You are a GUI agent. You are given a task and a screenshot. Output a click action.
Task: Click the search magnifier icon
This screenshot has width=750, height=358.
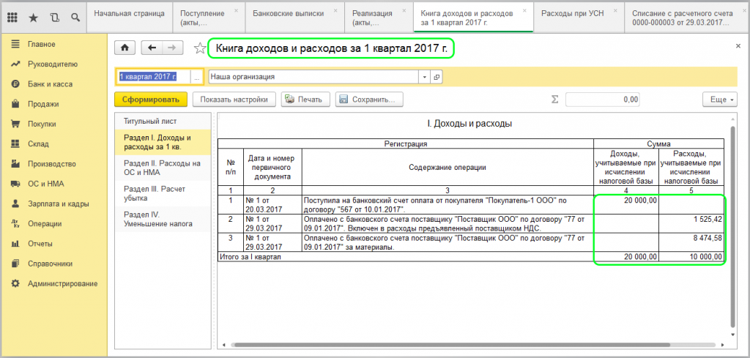(76, 16)
